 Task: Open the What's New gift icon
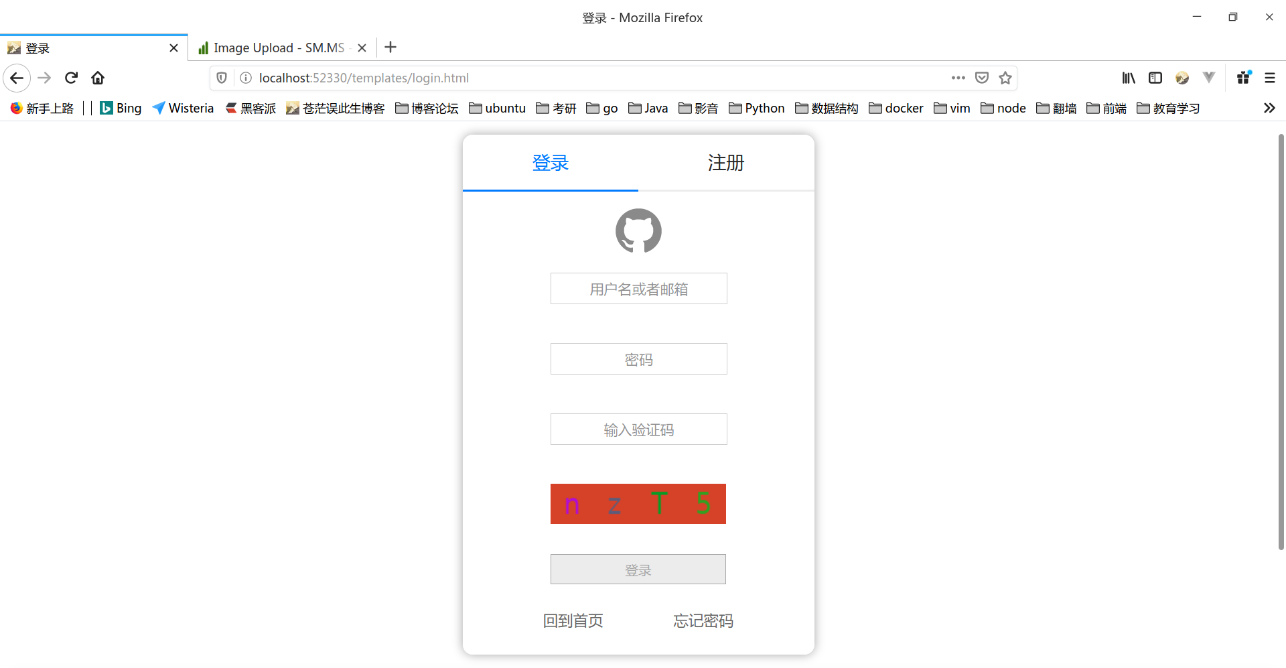pyautogui.click(x=1244, y=78)
